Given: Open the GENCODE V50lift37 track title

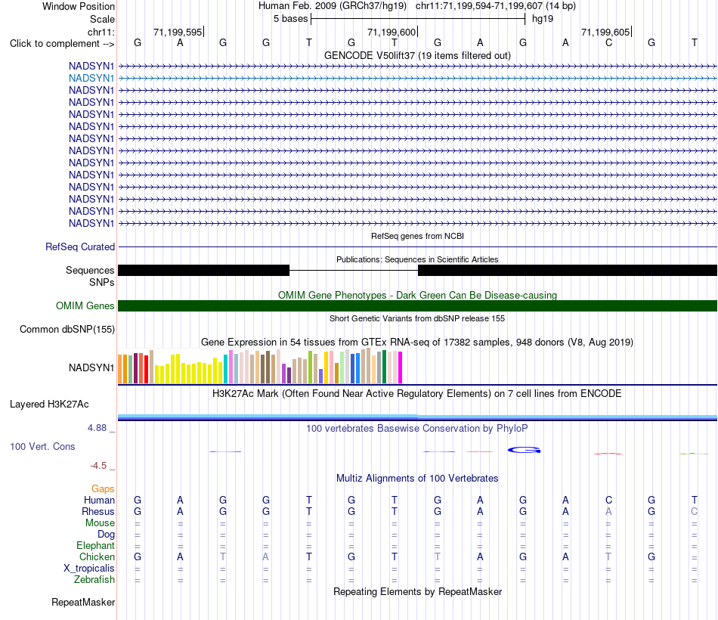Looking at the screenshot, I should pos(417,55).
